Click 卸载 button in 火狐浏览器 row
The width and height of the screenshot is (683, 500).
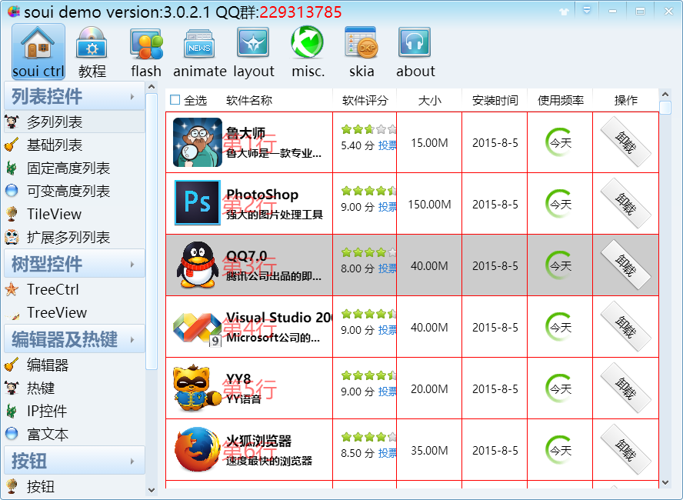coord(626,449)
